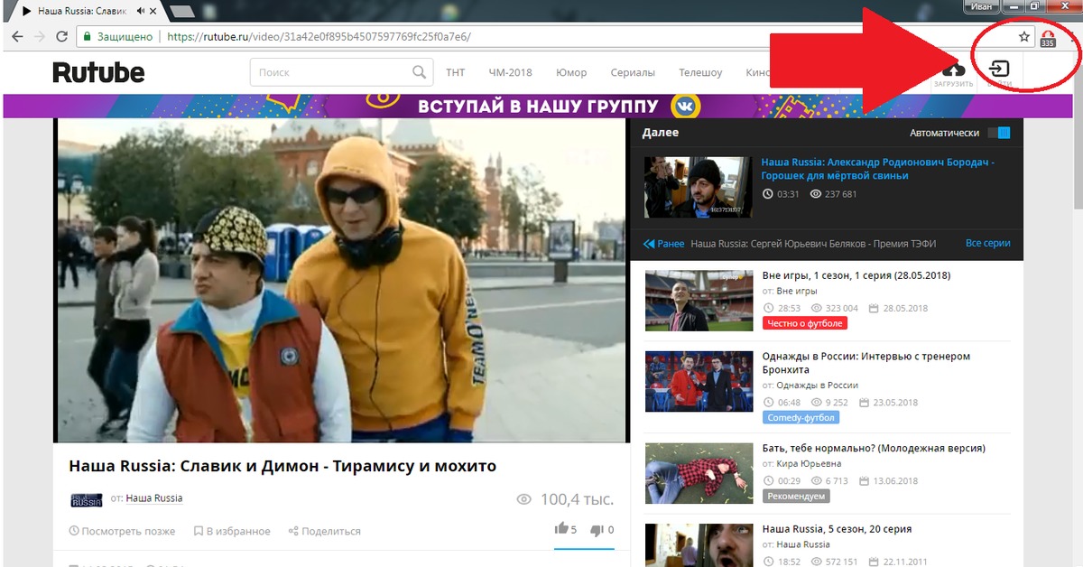Viewport: 1083px width, 567px height.
Task: Select the ТНТ navigation item
Action: coord(455,72)
